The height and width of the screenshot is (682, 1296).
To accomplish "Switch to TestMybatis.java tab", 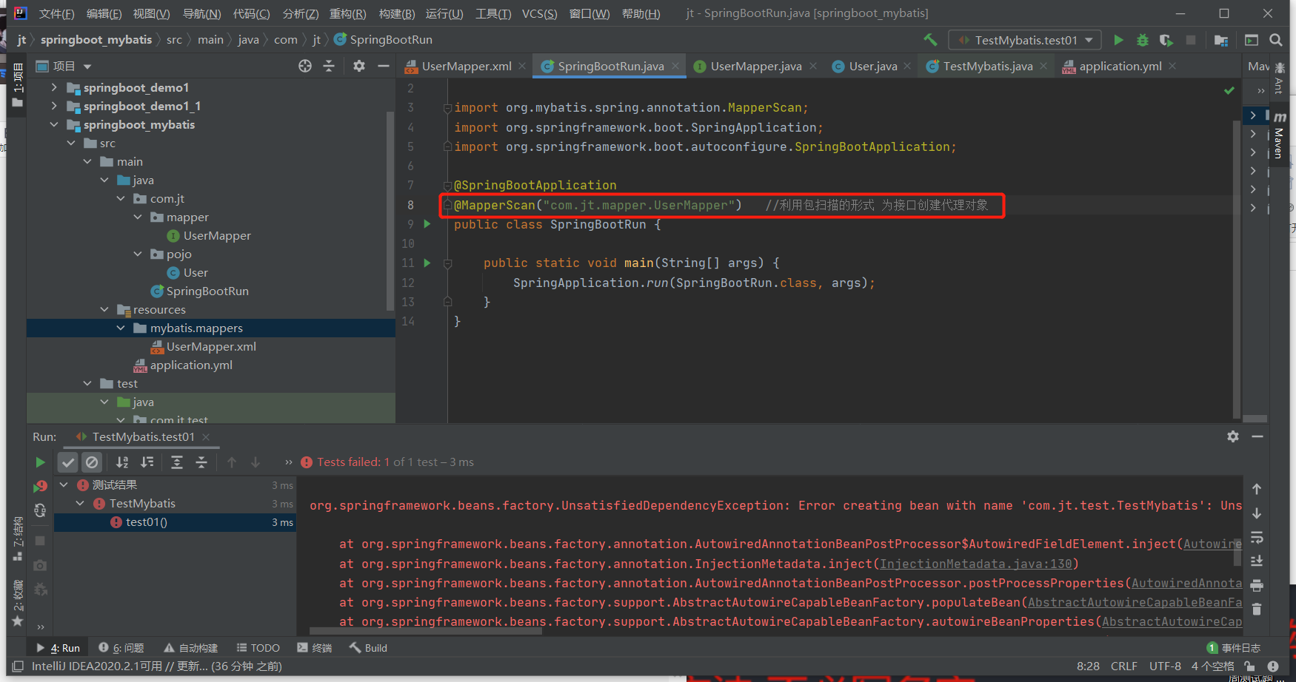I will tap(987, 66).
